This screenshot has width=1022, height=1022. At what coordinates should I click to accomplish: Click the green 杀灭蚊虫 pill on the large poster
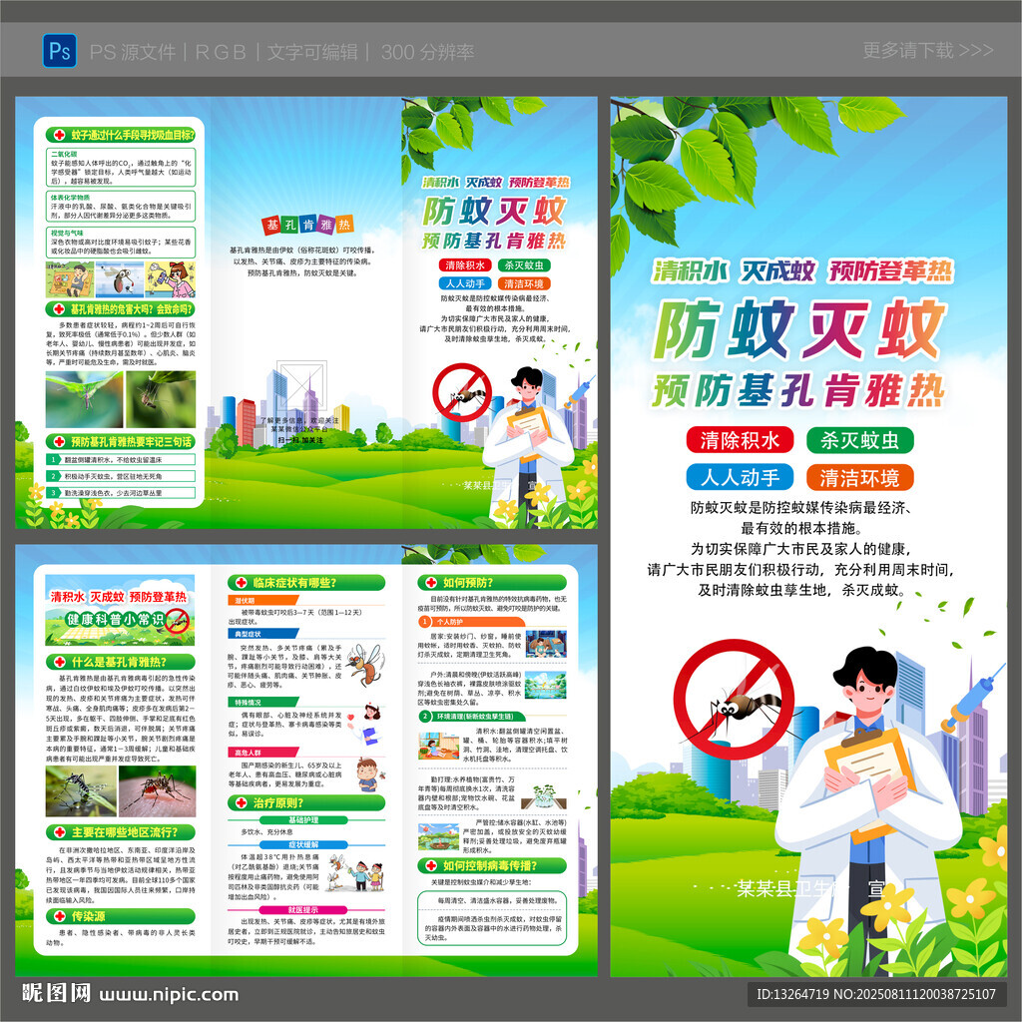coord(859,440)
